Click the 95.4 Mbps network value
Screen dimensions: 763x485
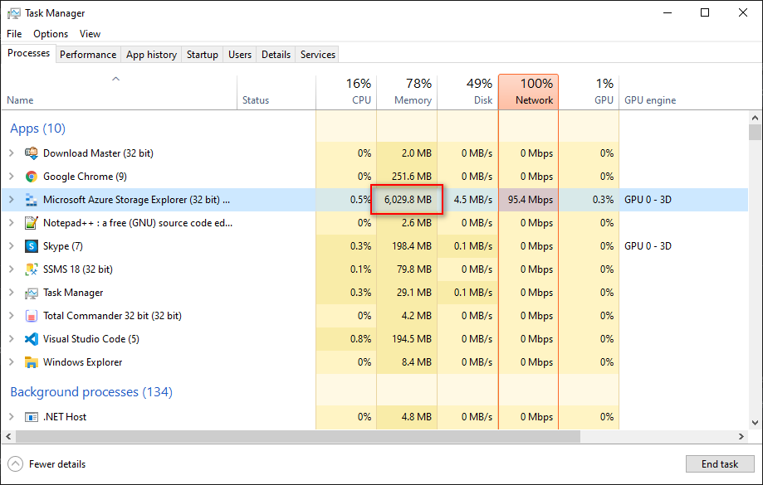(531, 200)
